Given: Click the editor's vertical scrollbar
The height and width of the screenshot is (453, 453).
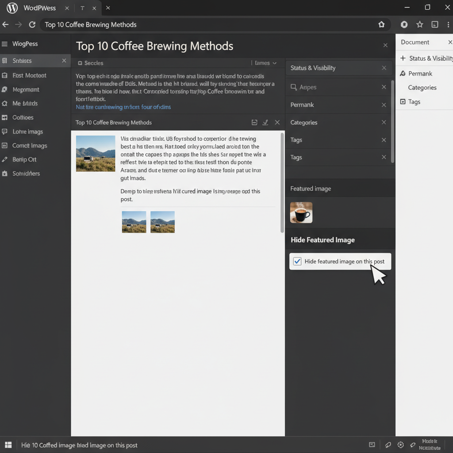Looking at the screenshot, I should point(282,182).
